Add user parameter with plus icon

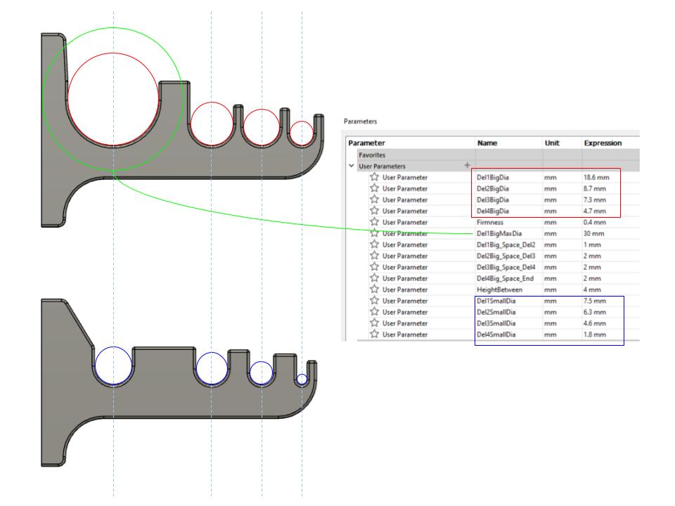467,166
